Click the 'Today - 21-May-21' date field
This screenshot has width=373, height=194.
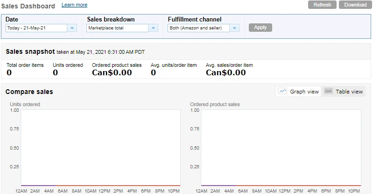pyautogui.click(x=36, y=28)
